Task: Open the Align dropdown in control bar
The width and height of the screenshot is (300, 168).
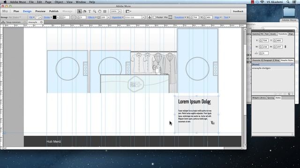Action: point(217,17)
